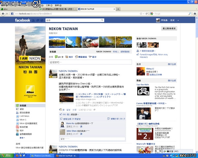
Task: Select the po文 status icon
Action: [x=56, y=57]
